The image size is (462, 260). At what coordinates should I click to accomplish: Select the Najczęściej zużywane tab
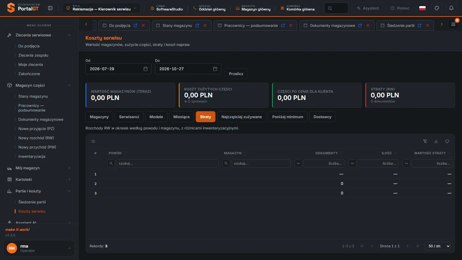click(242, 117)
